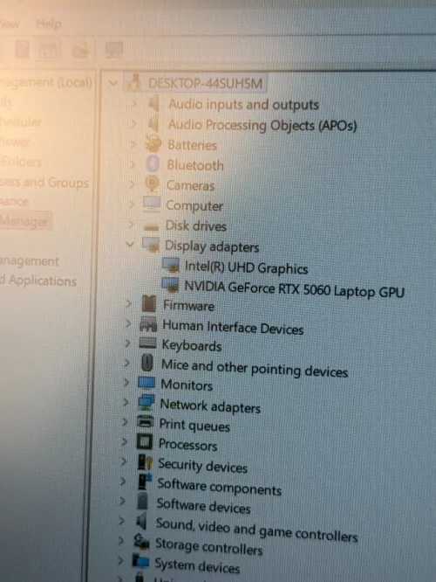This screenshot has width=436, height=582.
Task: Expand the Batteries category
Action: point(133,144)
